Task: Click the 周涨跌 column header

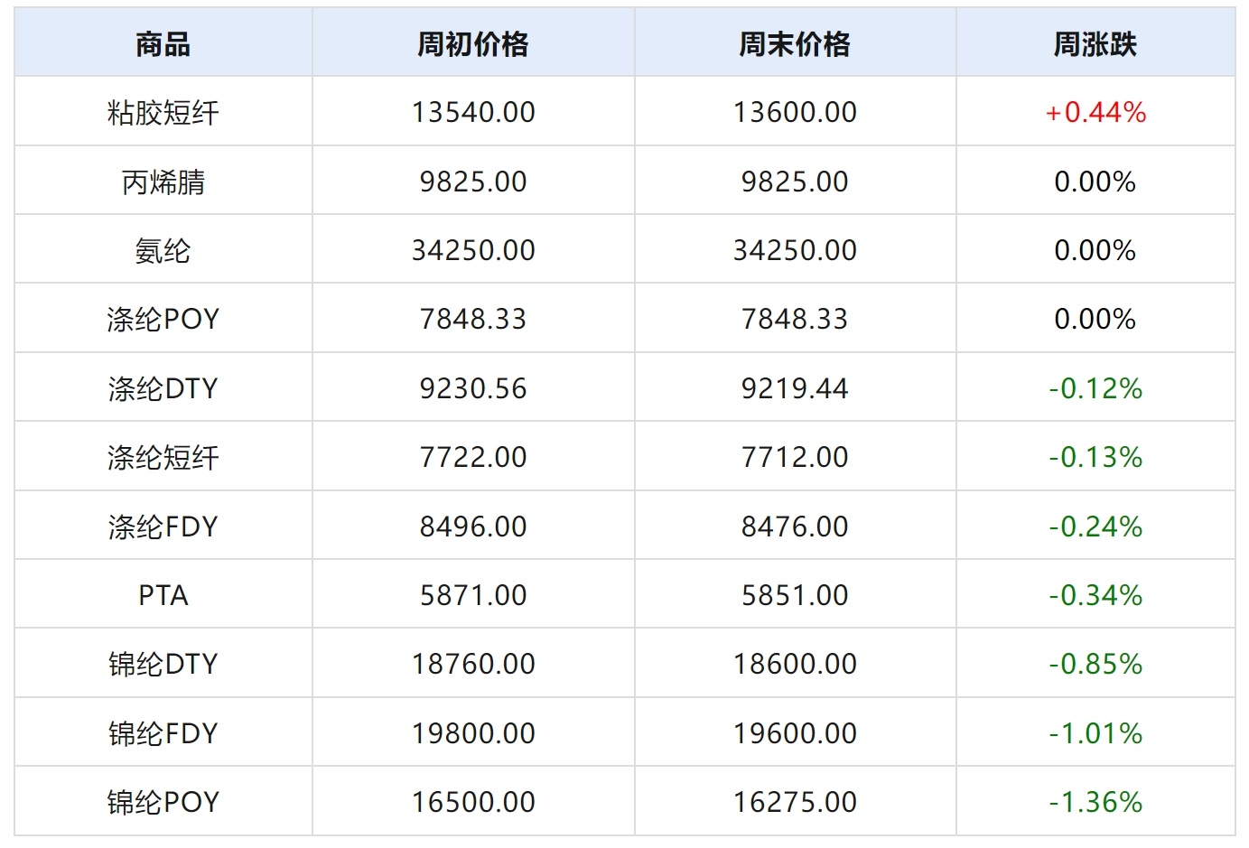Action: [x=1095, y=43]
